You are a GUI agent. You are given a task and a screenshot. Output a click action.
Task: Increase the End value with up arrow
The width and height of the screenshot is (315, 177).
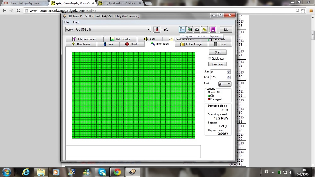(x=229, y=76)
